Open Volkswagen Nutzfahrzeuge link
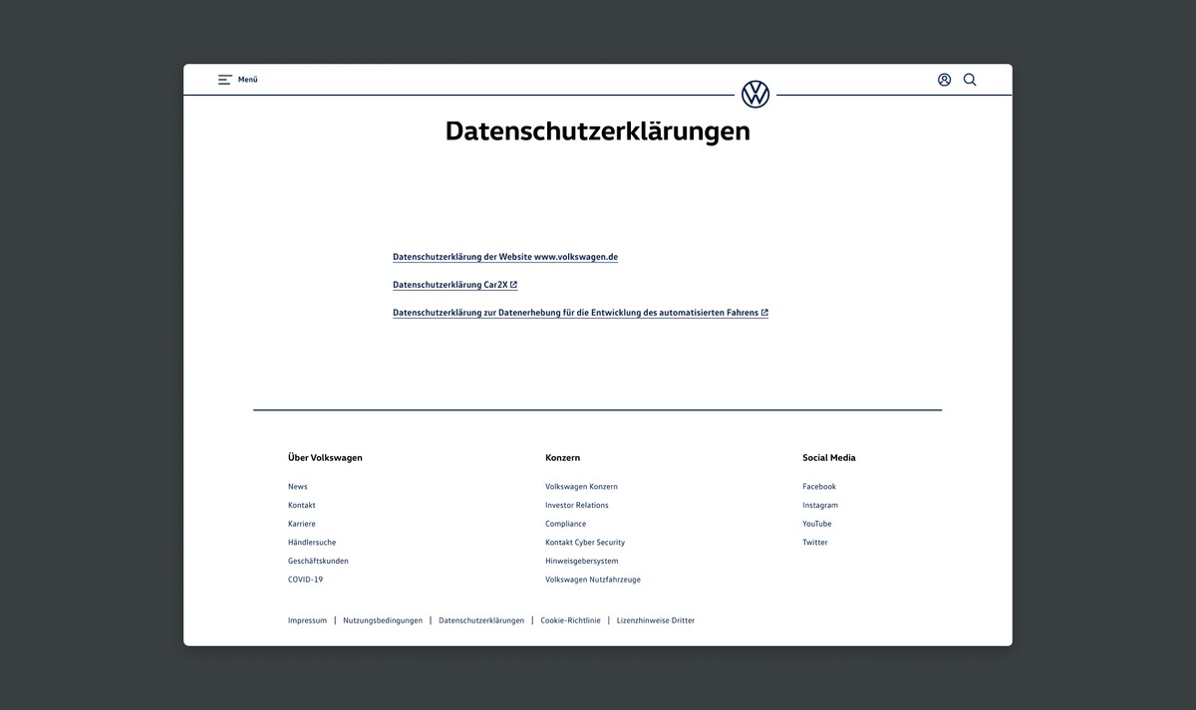1196x710 pixels. click(x=593, y=579)
